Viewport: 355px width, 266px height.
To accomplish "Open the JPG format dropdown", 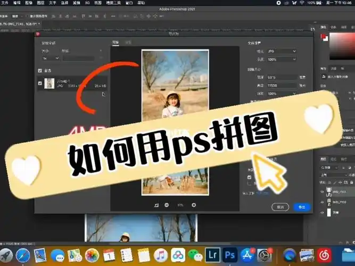I will (282, 52).
